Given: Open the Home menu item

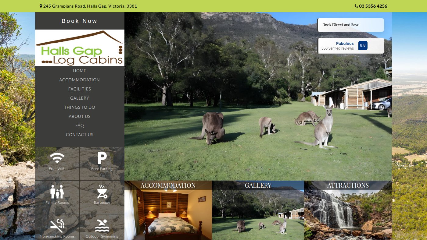Looking at the screenshot, I should tap(80, 71).
